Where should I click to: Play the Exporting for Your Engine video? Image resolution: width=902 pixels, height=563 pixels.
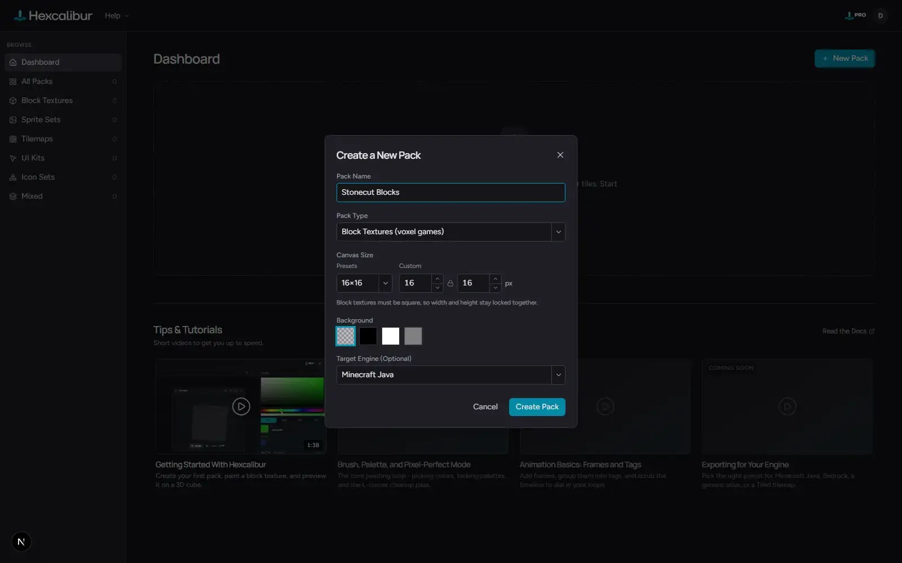pyautogui.click(x=787, y=406)
